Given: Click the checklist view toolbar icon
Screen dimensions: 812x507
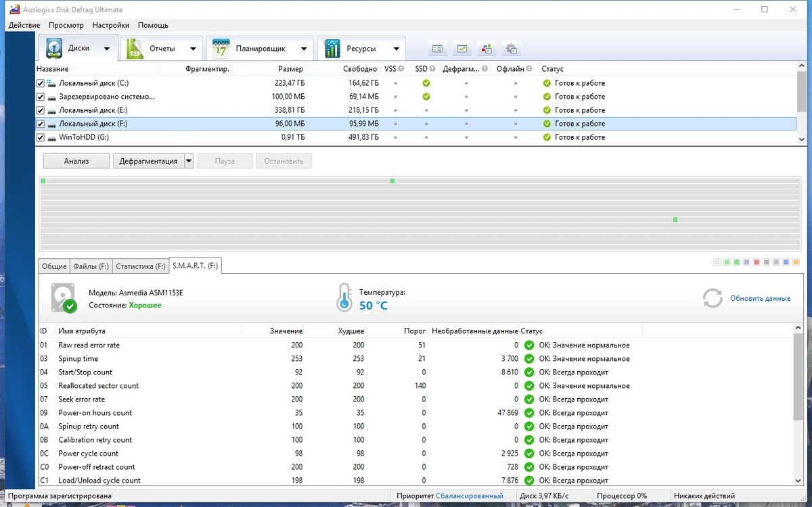Looking at the screenshot, I should pyautogui.click(x=437, y=49).
